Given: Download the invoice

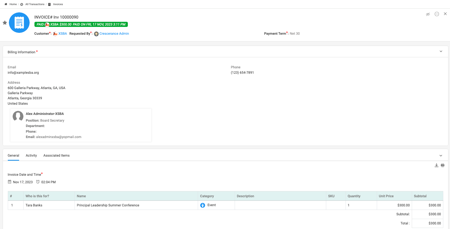Looking at the screenshot, I should (437, 165).
